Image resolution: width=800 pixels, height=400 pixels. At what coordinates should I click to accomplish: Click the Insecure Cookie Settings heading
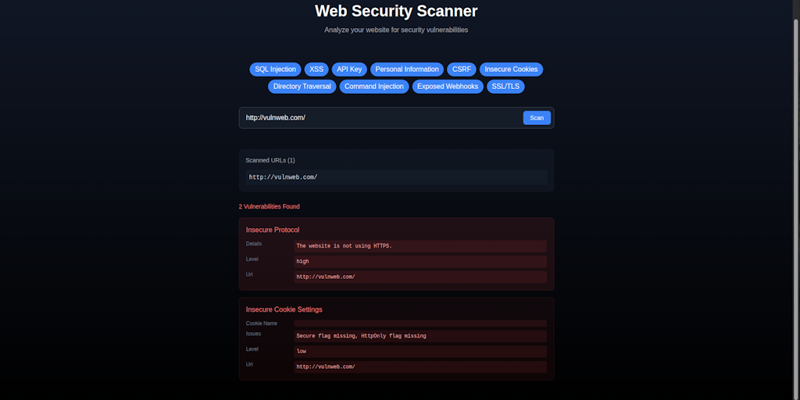click(x=284, y=309)
